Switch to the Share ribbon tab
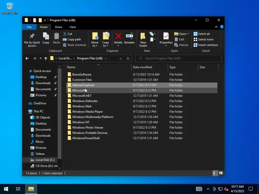The height and width of the screenshot is (194, 259). pyautogui.click(x=58, y=27)
